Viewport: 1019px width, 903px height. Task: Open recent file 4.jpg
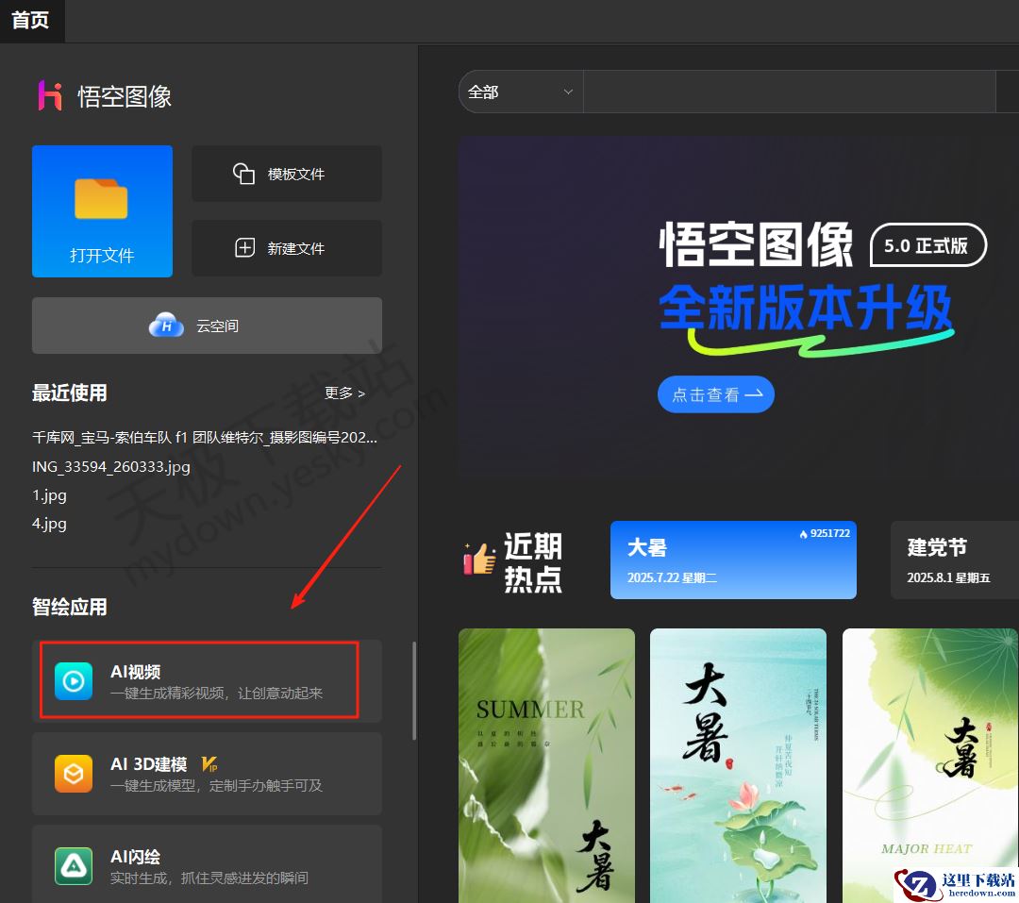[49, 524]
